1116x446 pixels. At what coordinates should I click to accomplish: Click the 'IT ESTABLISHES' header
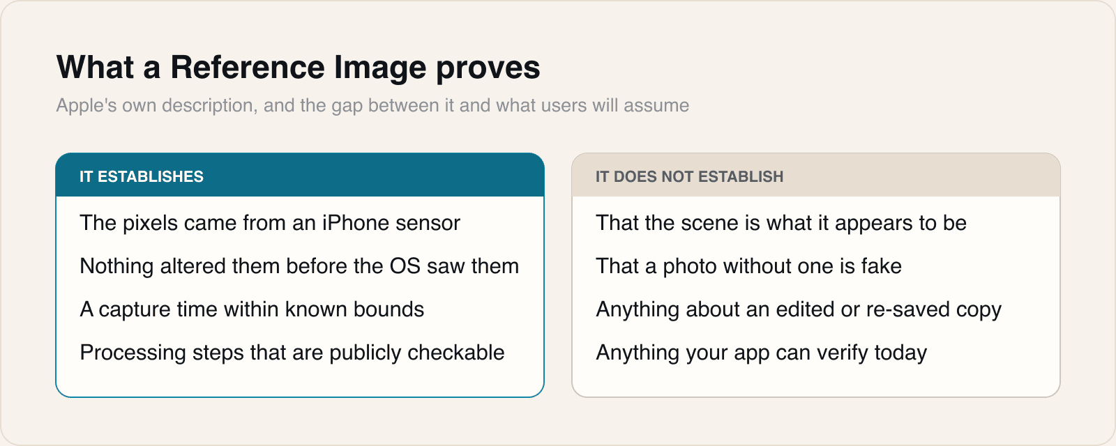[142, 176]
